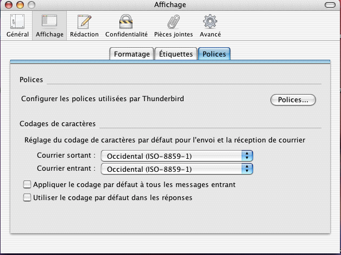Go to Confidentialité padlock pane
This screenshot has height=255, width=341.
tap(126, 26)
